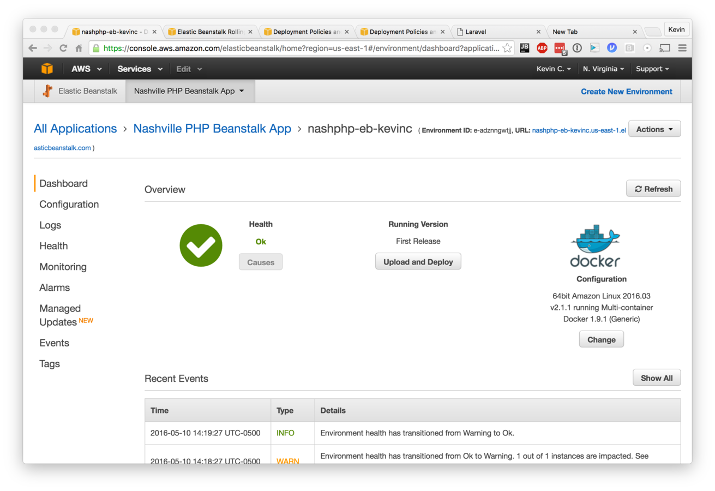Open the N. Virginia region selector
The image size is (715, 491).
click(x=603, y=69)
